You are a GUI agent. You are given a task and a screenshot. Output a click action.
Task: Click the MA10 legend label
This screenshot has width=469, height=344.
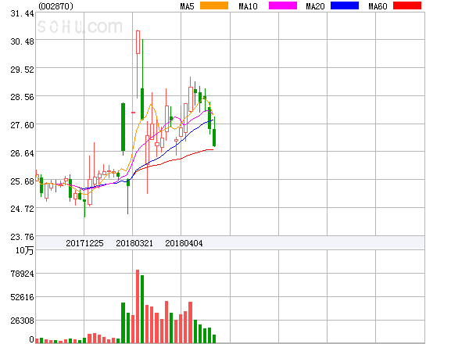coord(248,6)
